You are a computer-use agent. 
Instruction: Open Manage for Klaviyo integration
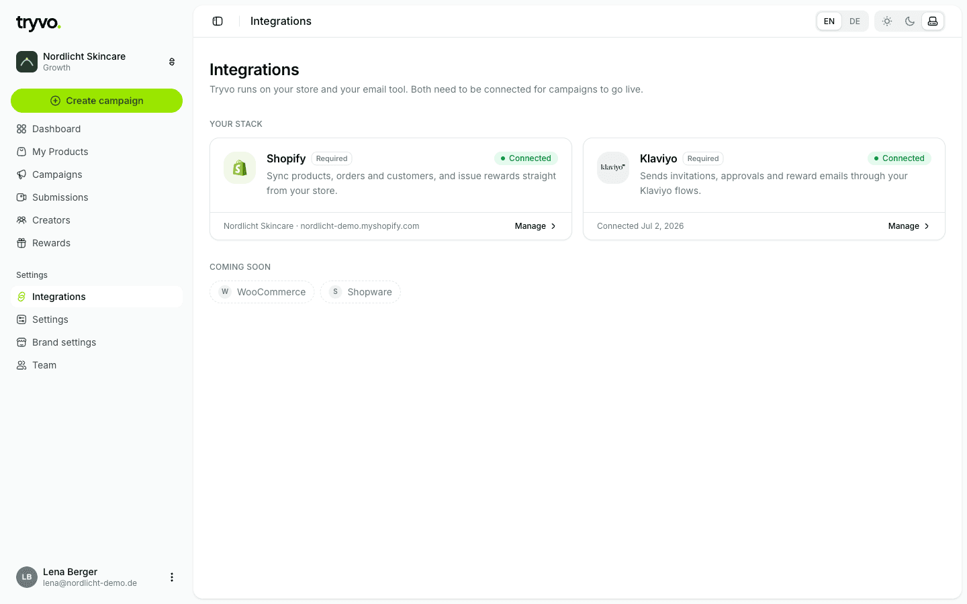[909, 226]
